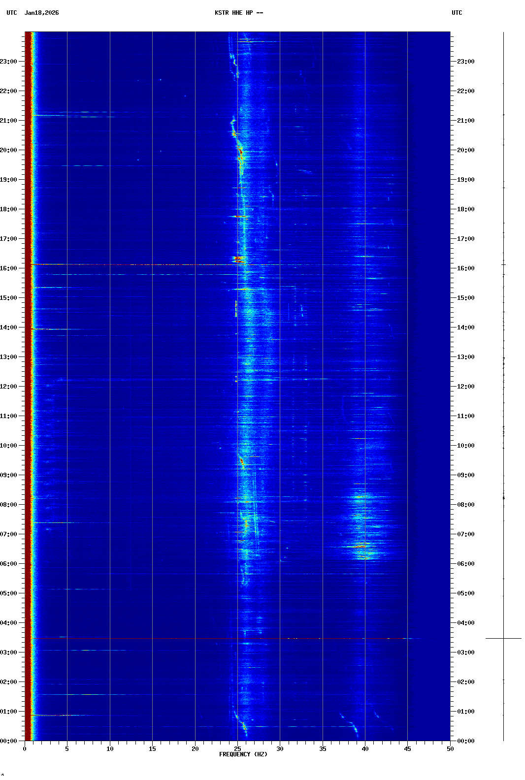Click the KSTR HHE HP station title
The image size is (525, 780).
(239, 13)
